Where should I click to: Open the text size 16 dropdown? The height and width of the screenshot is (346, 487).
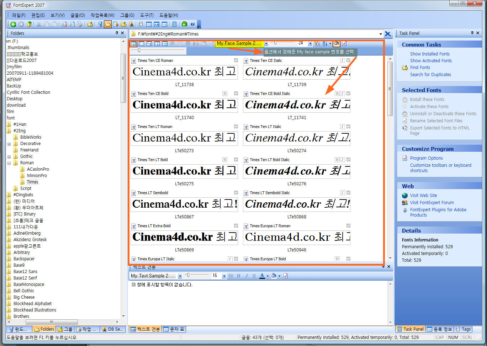coord(224,276)
